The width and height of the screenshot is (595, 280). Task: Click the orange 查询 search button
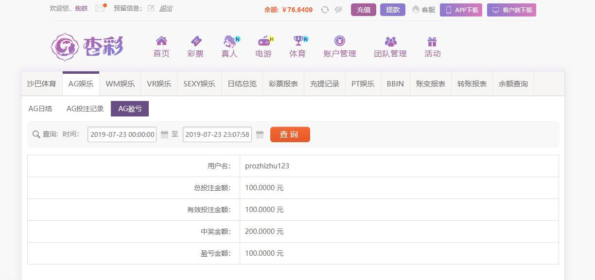pos(290,134)
